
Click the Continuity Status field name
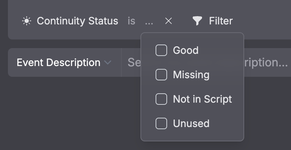[x=77, y=21]
